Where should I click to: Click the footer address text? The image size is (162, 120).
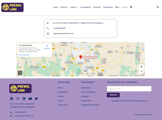(22, 105)
